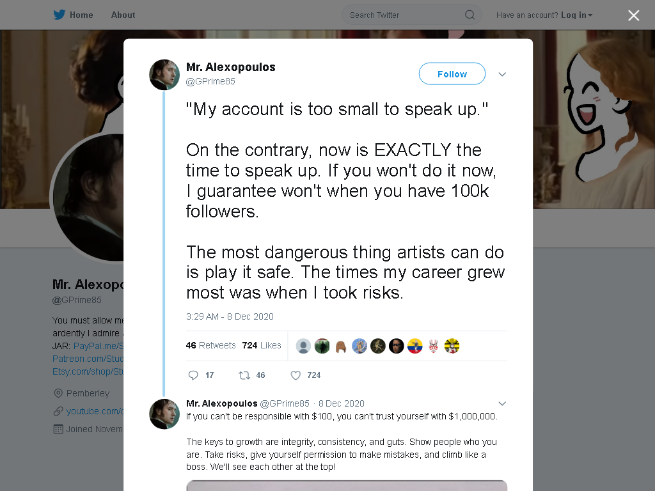Open the Log in dropdown
Image resolution: width=655 pixels, height=491 pixels.
576,15
